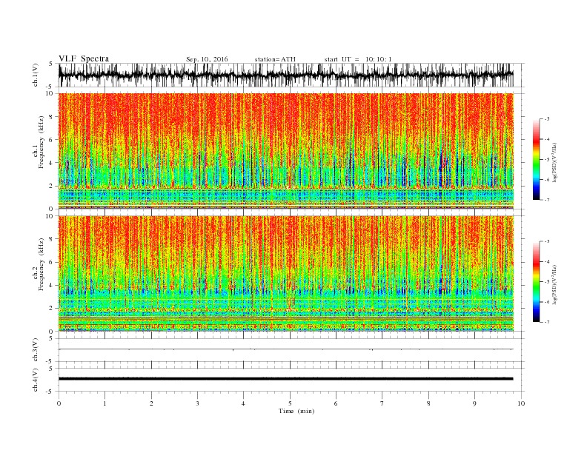Click the "ch.4(V)" axis label
The height and width of the screenshot is (453, 587).
coord(36,380)
